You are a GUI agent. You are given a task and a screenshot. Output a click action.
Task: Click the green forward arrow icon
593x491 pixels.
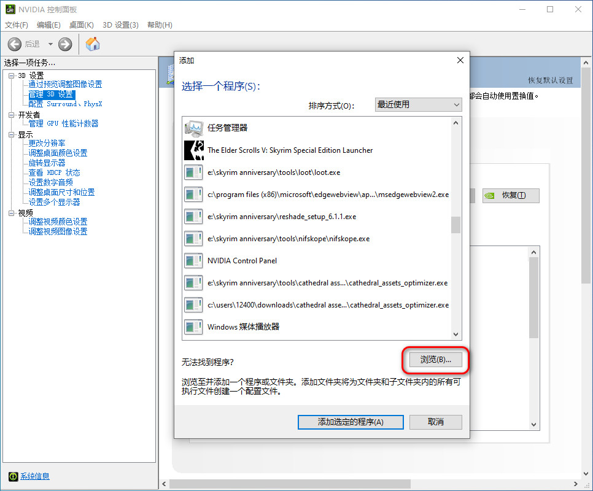tap(65, 44)
